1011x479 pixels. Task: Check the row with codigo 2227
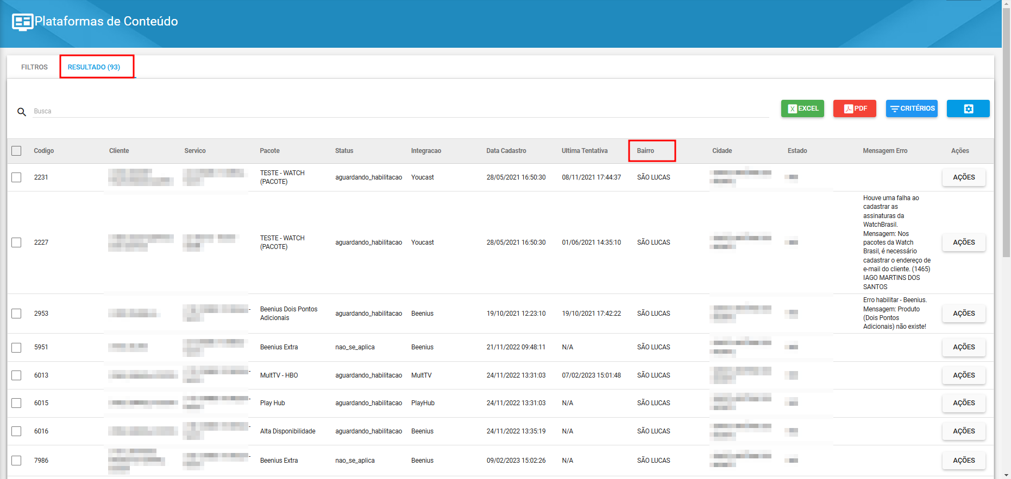pyautogui.click(x=16, y=242)
